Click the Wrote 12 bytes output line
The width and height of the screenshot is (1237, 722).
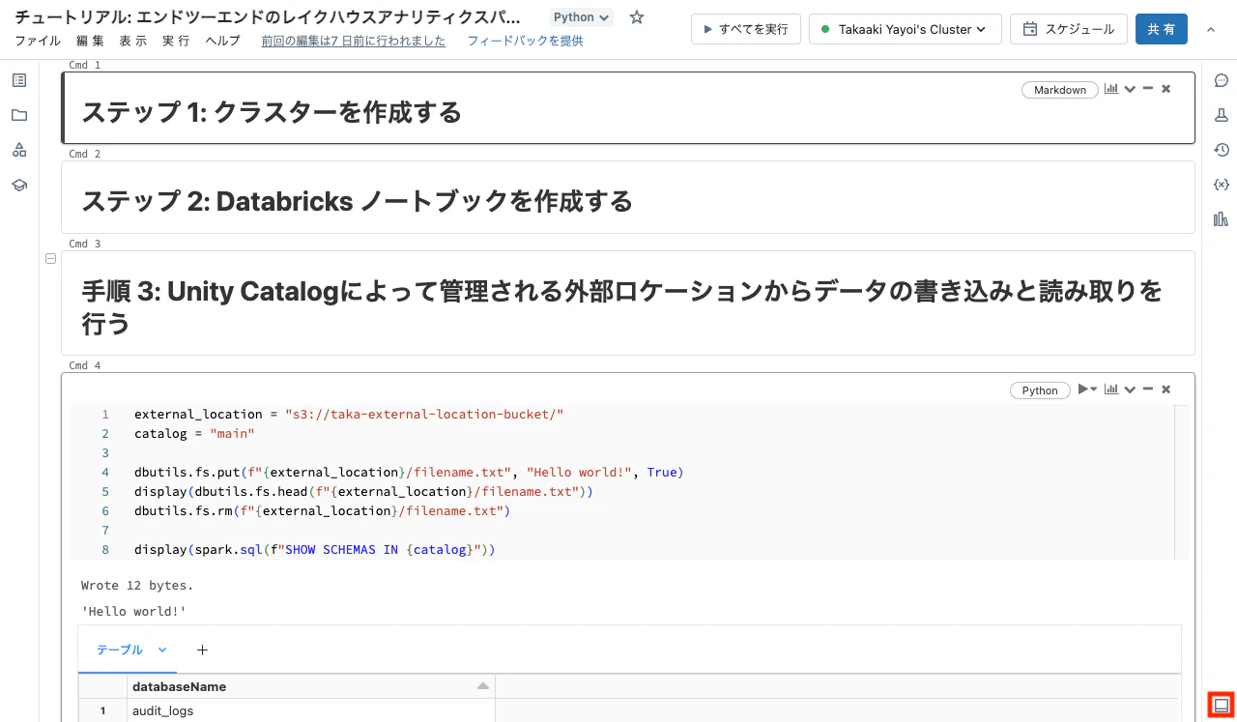[x=137, y=585]
